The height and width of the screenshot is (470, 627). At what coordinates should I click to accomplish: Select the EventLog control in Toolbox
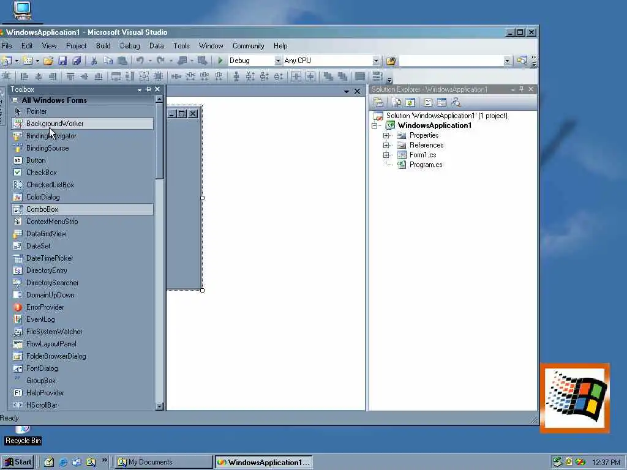pos(83,319)
